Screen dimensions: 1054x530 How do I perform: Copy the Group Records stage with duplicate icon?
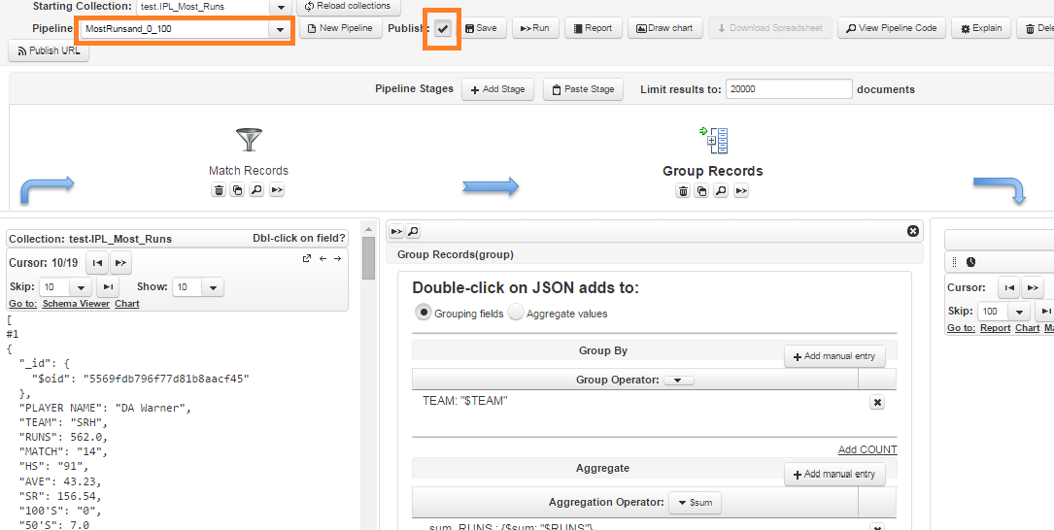click(x=701, y=191)
